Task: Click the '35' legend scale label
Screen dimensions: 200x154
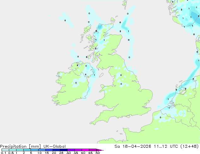Action: pyautogui.click(x=76, y=153)
